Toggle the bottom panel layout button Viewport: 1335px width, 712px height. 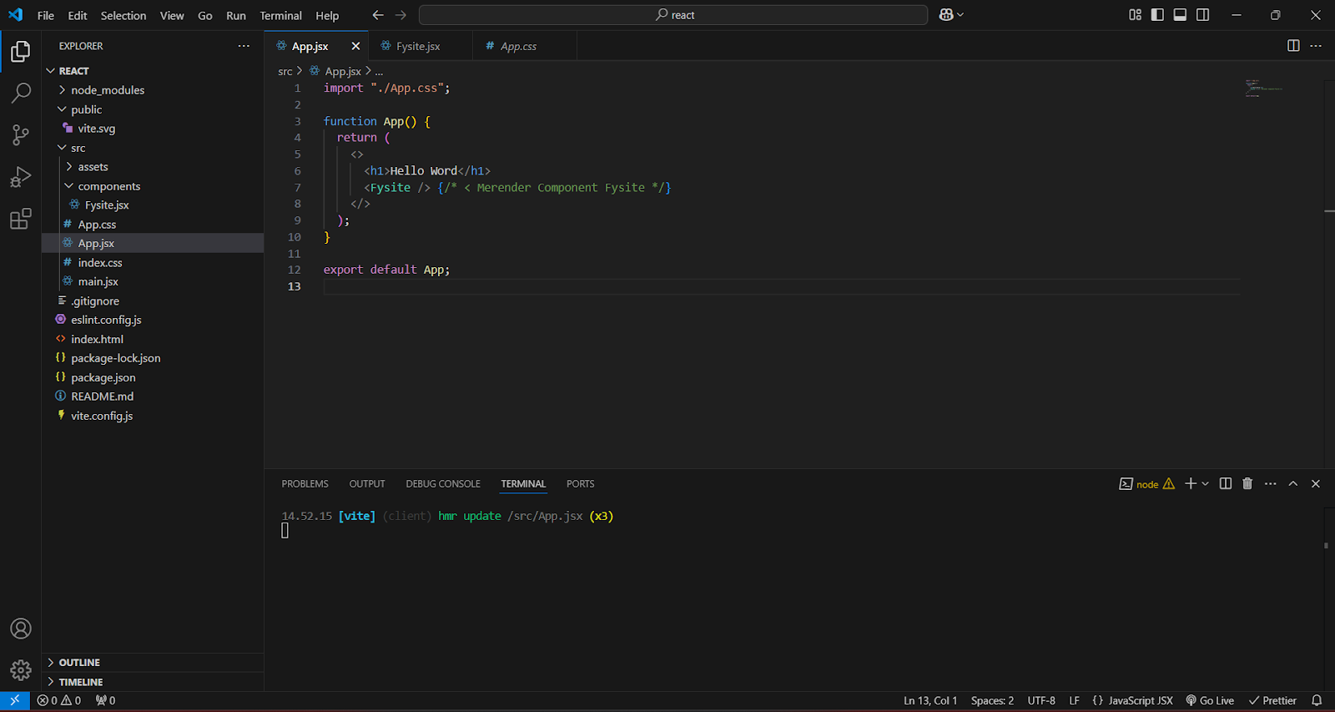[1180, 15]
